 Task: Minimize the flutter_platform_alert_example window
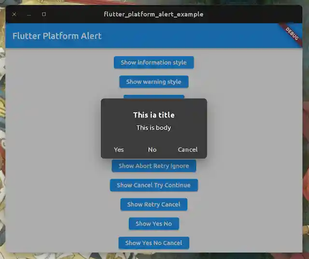[x=29, y=14]
